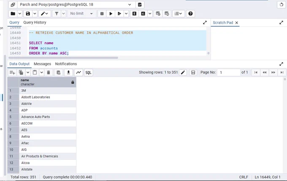Click the reset layout icon
The image size is (287, 181).
(282, 5)
